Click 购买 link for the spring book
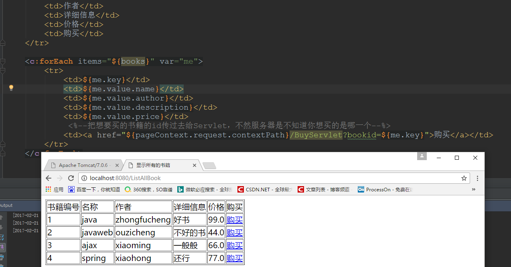511x267 pixels. point(235,258)
